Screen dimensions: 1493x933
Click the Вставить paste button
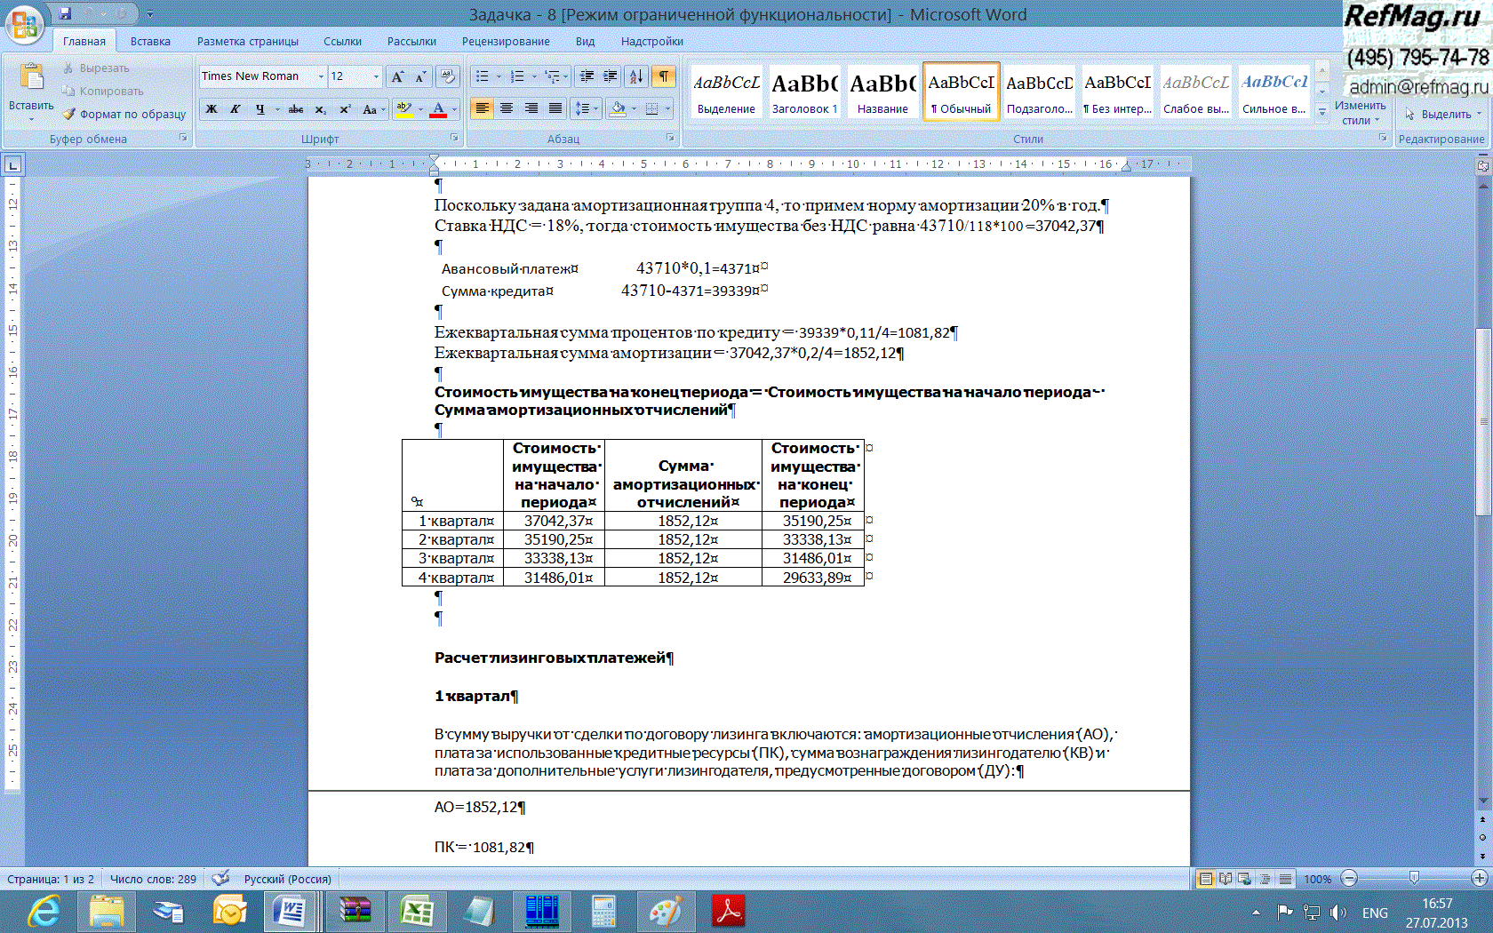click(x=31, y=89)
